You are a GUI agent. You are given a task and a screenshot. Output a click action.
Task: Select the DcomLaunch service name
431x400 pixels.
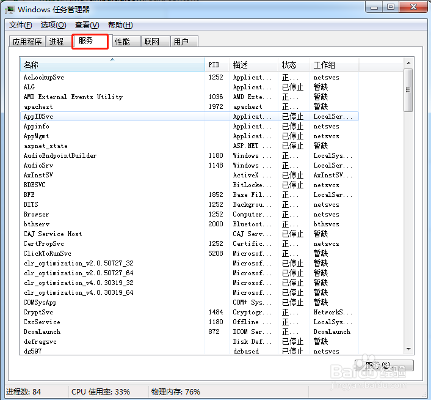[42, 331]
